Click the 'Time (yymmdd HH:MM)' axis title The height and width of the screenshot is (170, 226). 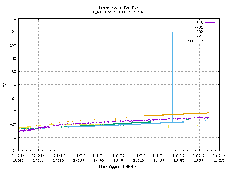pyautogui.click(x=118, y=167)
